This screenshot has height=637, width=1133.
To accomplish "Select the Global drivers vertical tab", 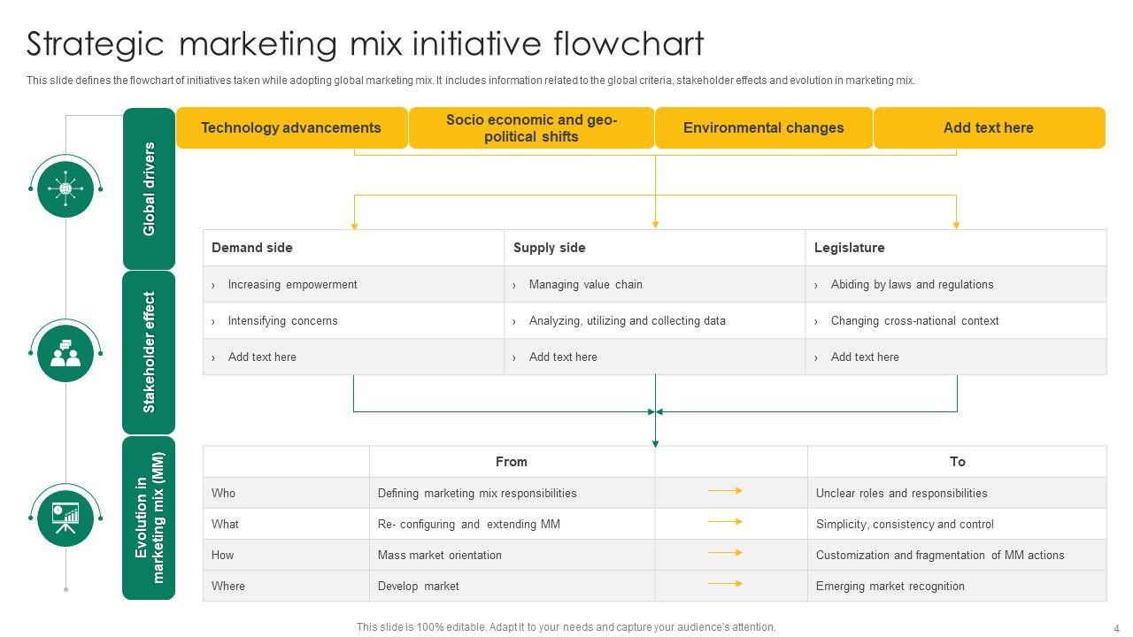I will click(x=149, y=188).
